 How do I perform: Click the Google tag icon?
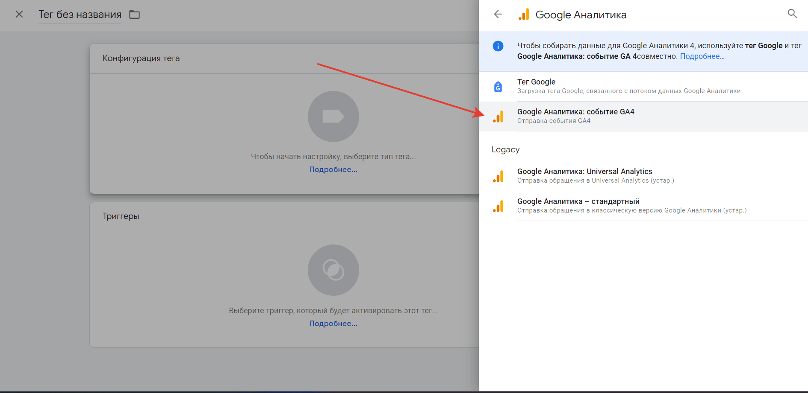(498, 87)
